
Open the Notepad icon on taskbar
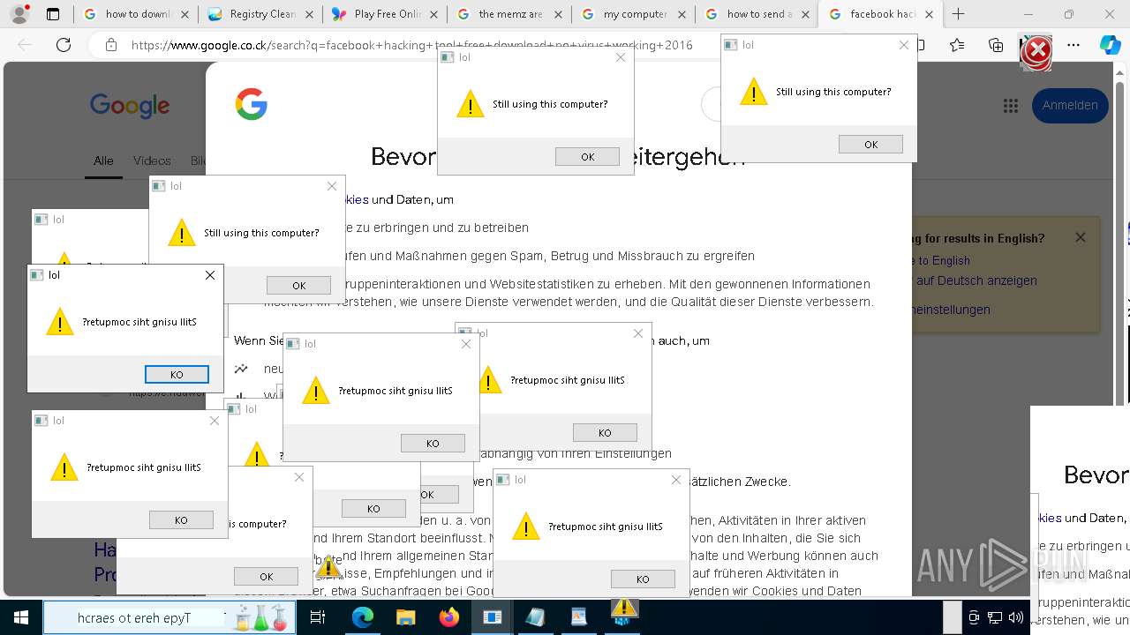tap(535, 617)
